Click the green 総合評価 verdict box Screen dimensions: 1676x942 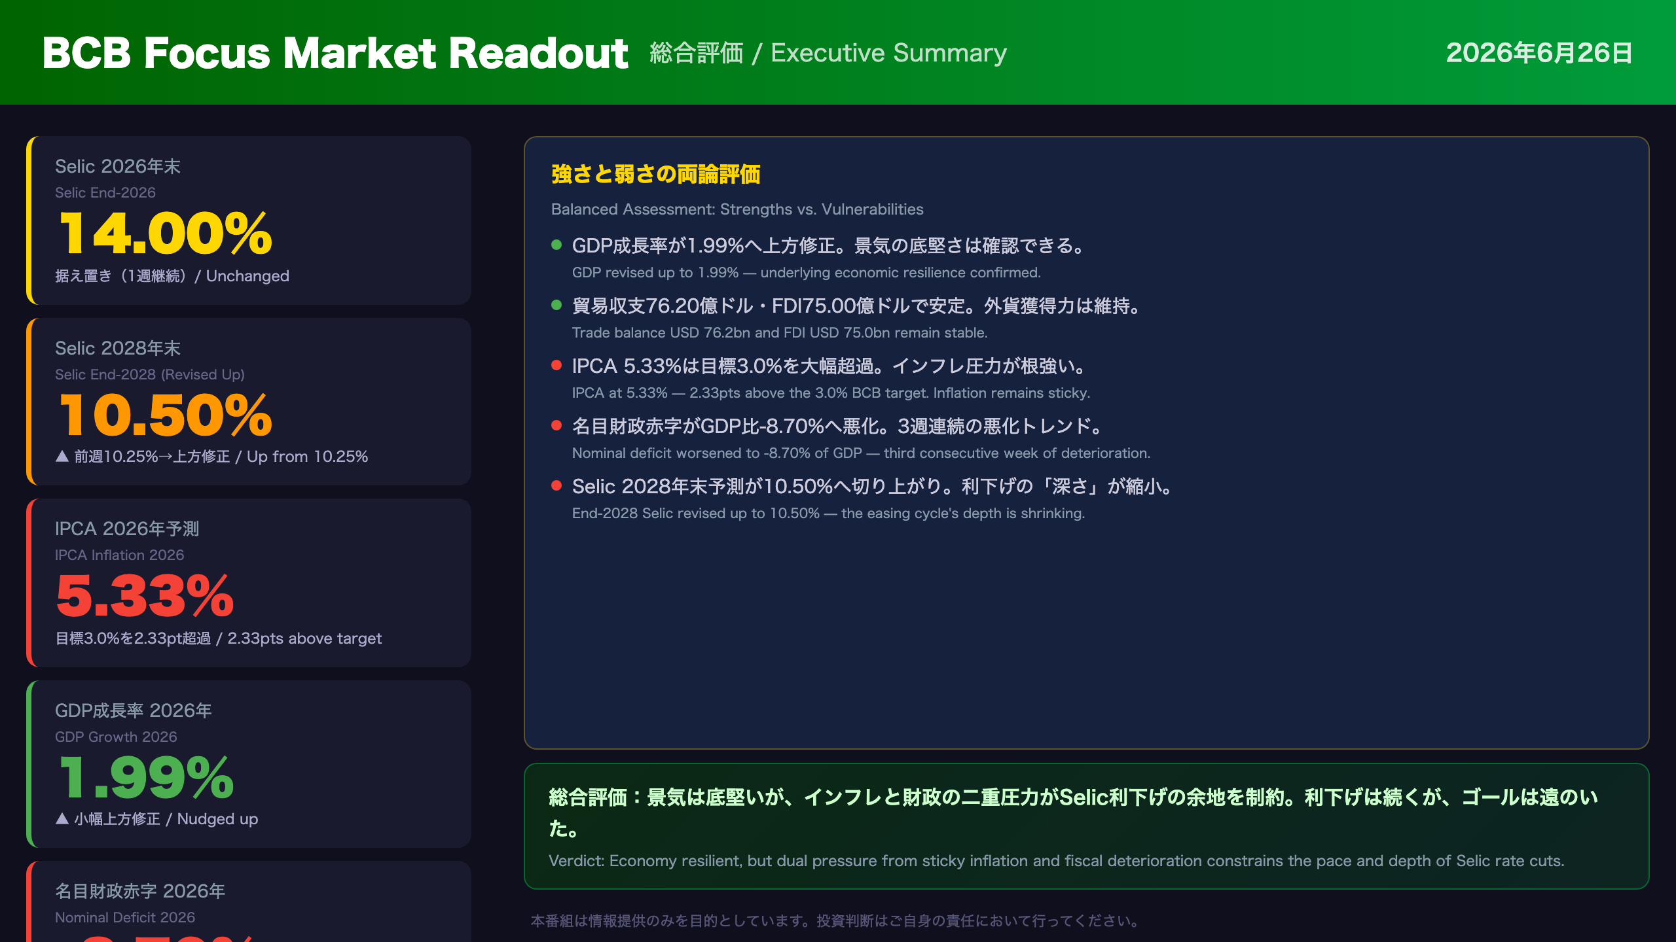click(x=1086, y=826)
